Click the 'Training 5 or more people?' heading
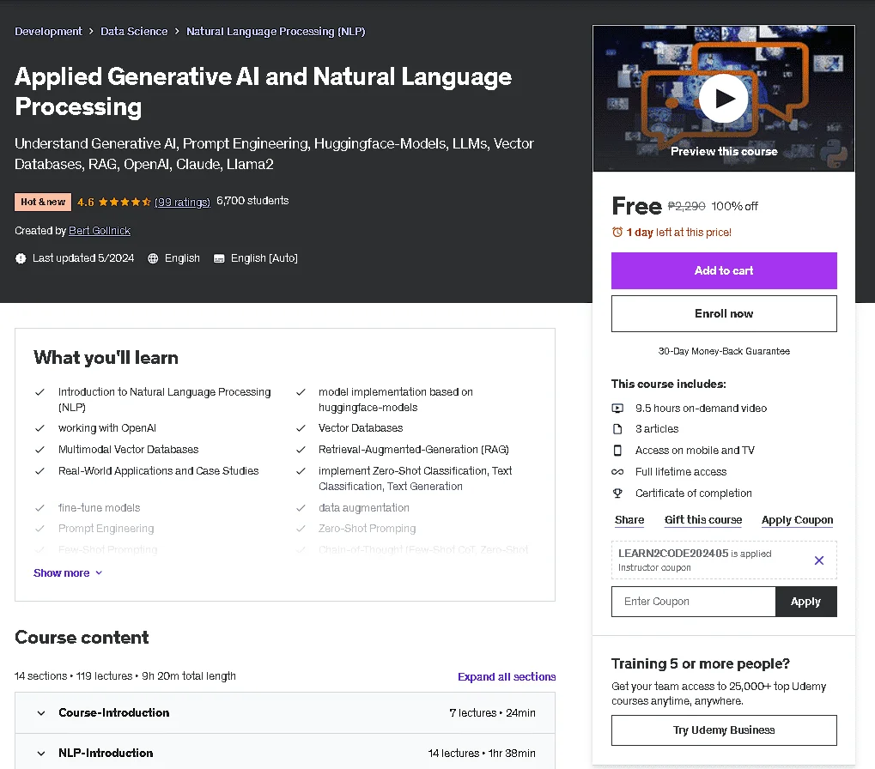Viewport: 875px width, 769px height. click(x=701, y=663)
